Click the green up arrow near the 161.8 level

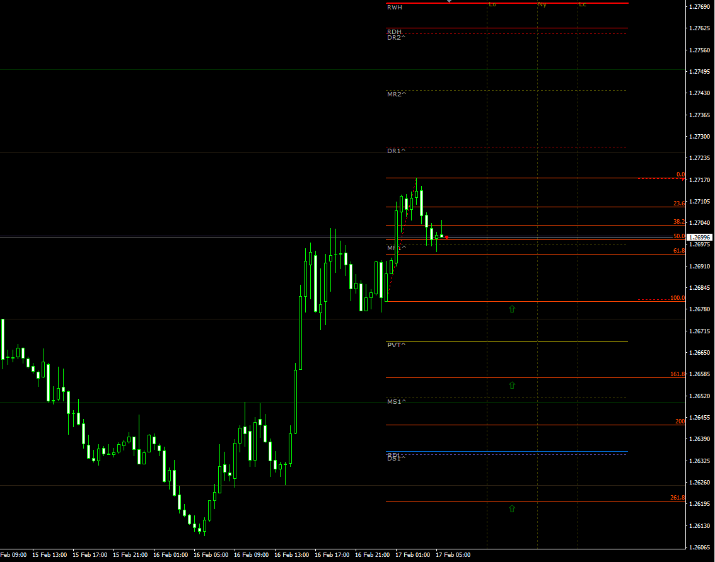coord(513,385)
